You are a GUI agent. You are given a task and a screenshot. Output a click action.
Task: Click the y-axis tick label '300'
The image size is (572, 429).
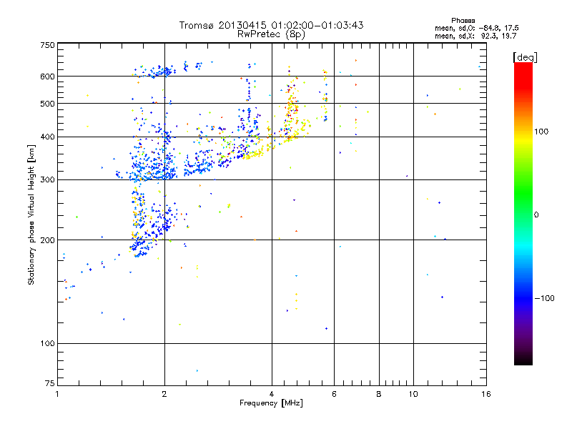pos(47,179)
